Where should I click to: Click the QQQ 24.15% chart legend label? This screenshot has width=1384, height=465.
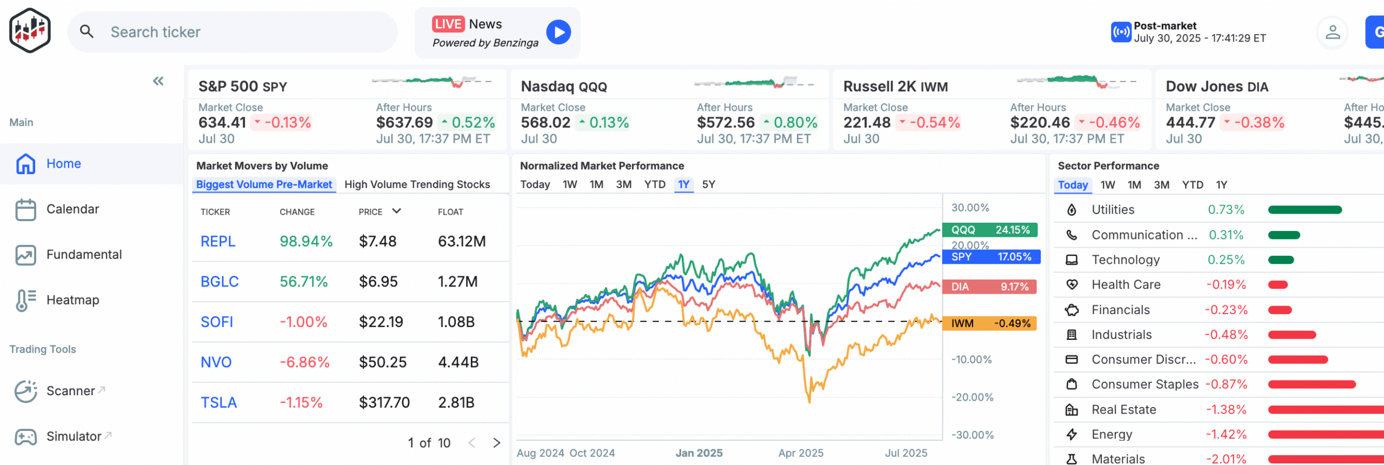[x=990, y=230]
